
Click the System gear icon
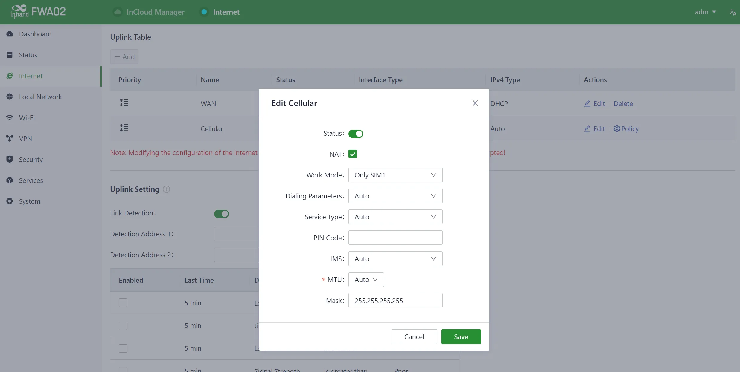click(10, 201)
